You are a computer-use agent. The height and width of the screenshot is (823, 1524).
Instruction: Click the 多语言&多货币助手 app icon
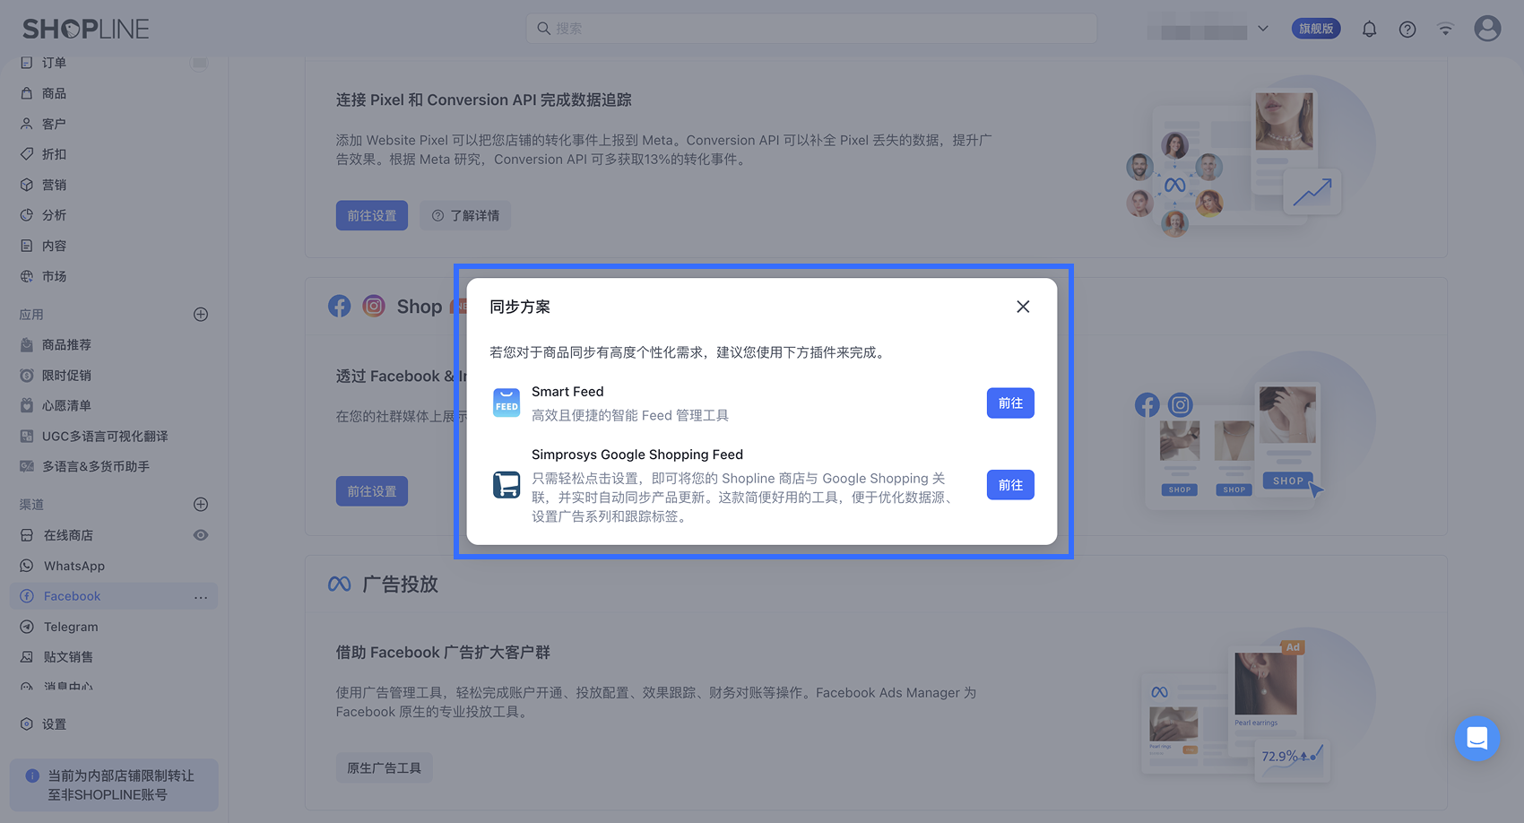coord(27,467)
